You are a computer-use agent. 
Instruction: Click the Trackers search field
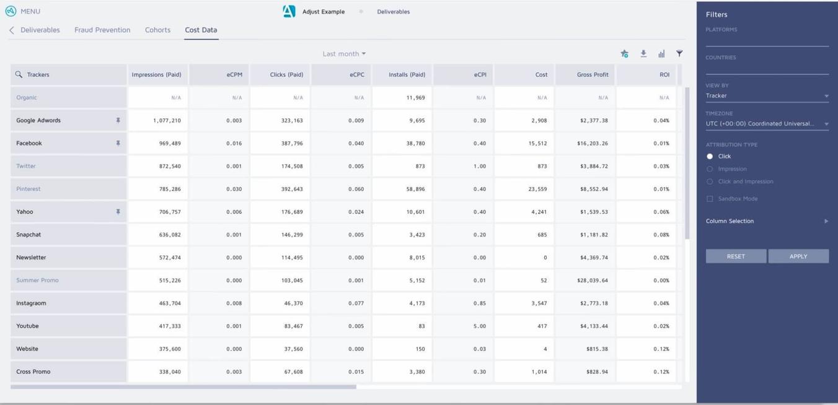(68, 74)
